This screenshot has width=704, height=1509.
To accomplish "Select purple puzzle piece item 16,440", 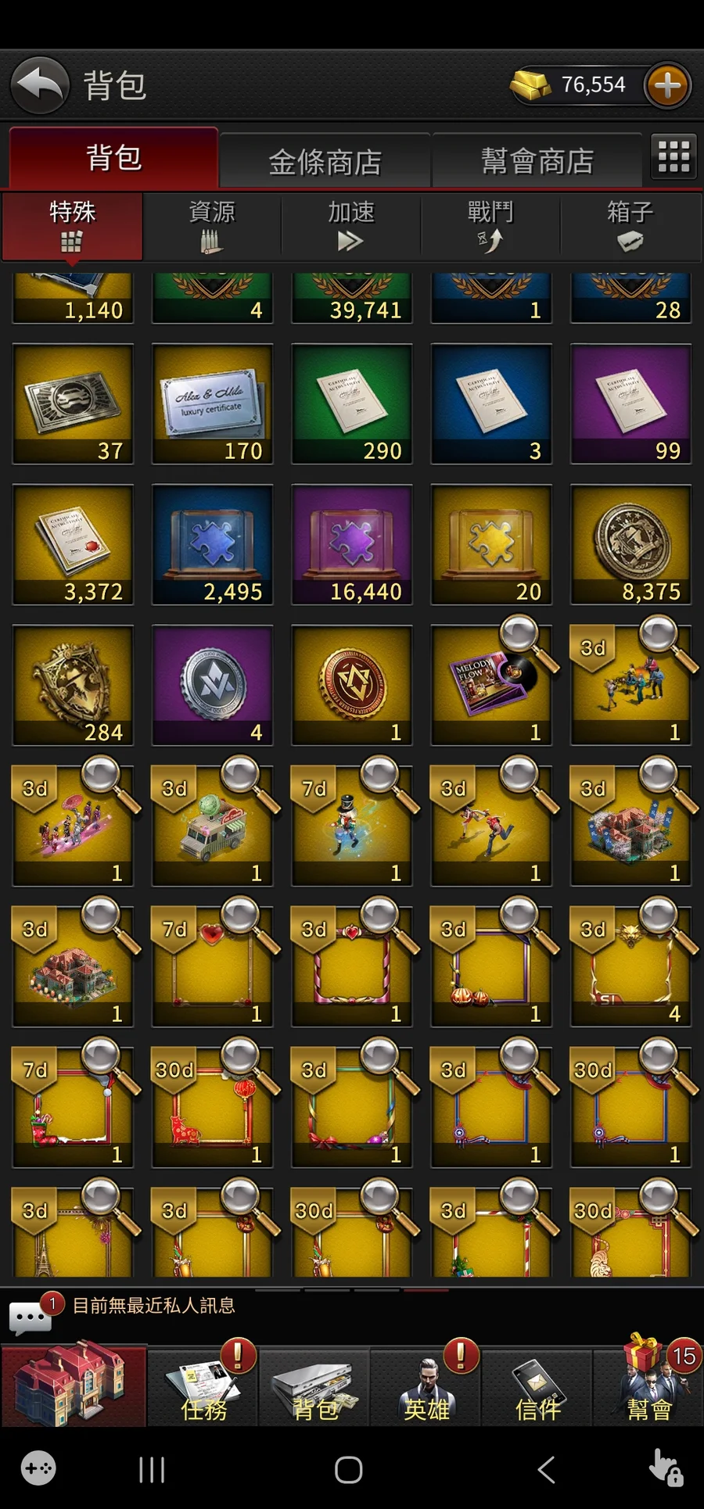I will coord(351,545).
